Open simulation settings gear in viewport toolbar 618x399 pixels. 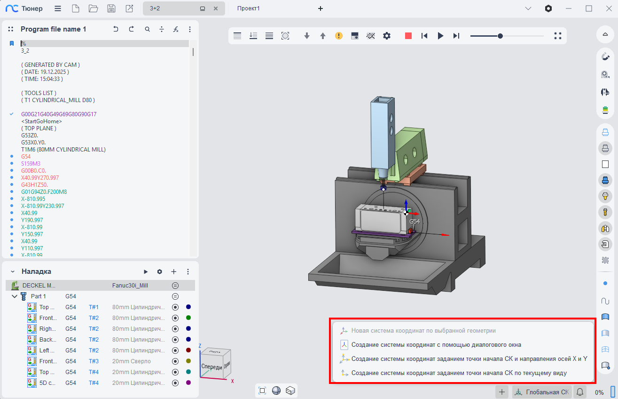pyautogui.click(x=387, y=36)
